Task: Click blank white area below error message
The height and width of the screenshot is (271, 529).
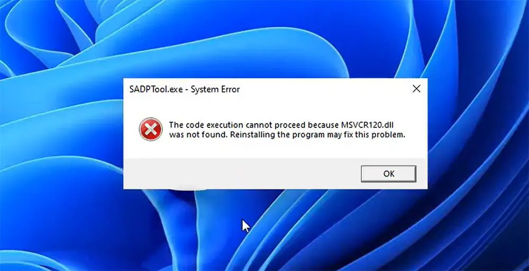Action: coord(275,149)
